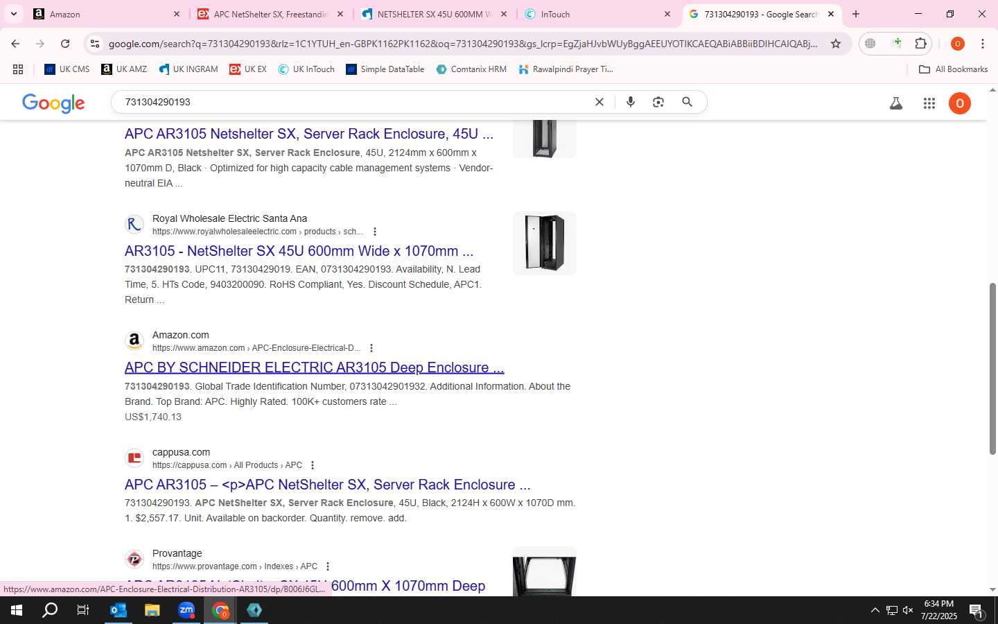Open UK InTouch bookmark

[306, 69]
